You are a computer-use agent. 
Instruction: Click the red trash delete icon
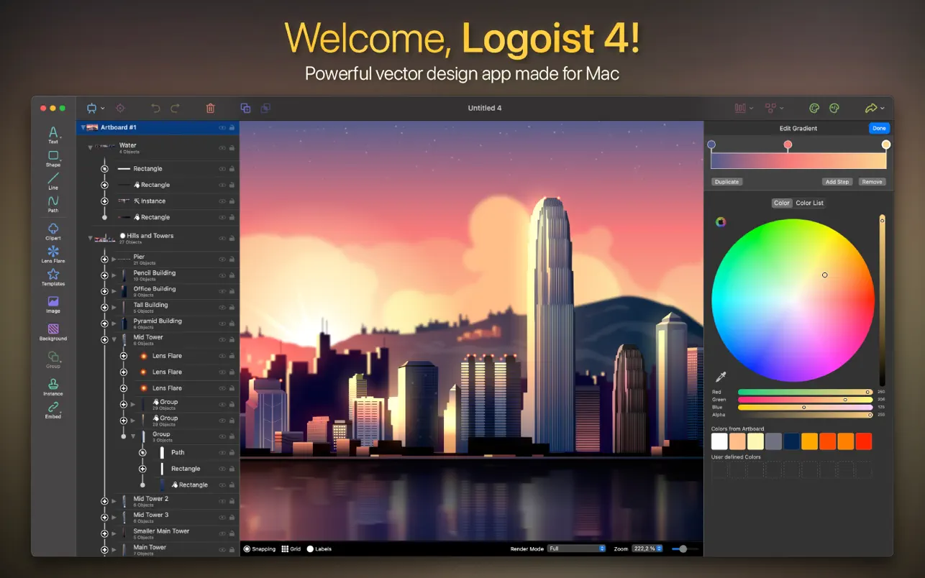coord(210,108)
